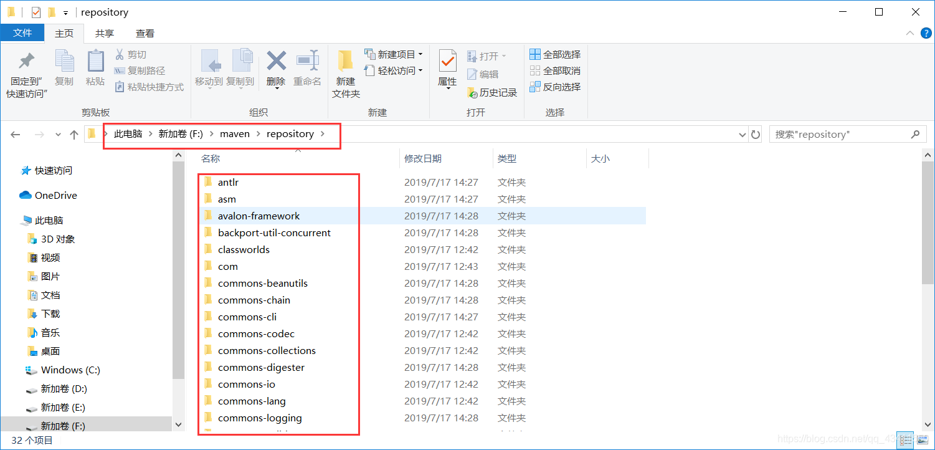935x450 pixels.
Task: Expand chevron after maven in path
Action: click(258, 134)
